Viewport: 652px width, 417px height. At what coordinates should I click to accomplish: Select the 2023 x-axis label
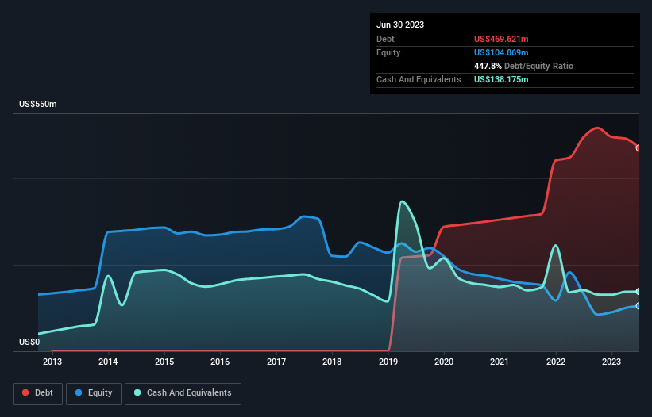tap(611, 362)
